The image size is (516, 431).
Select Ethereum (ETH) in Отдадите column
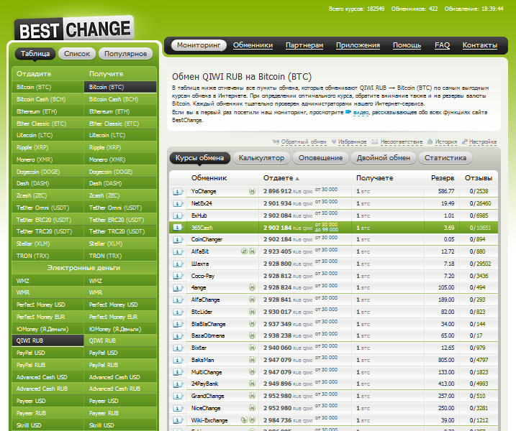tap(47, 111)
